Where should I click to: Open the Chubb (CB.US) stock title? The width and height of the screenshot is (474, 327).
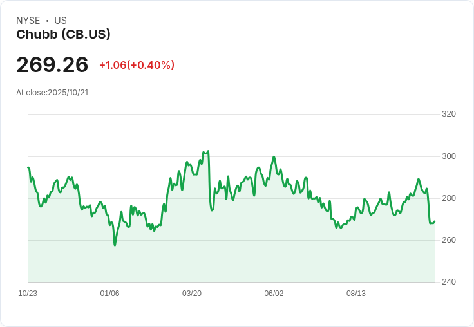click(63, 35)
